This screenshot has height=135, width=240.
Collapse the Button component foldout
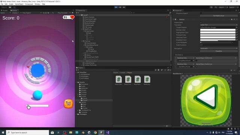click(x=174, y=19)
